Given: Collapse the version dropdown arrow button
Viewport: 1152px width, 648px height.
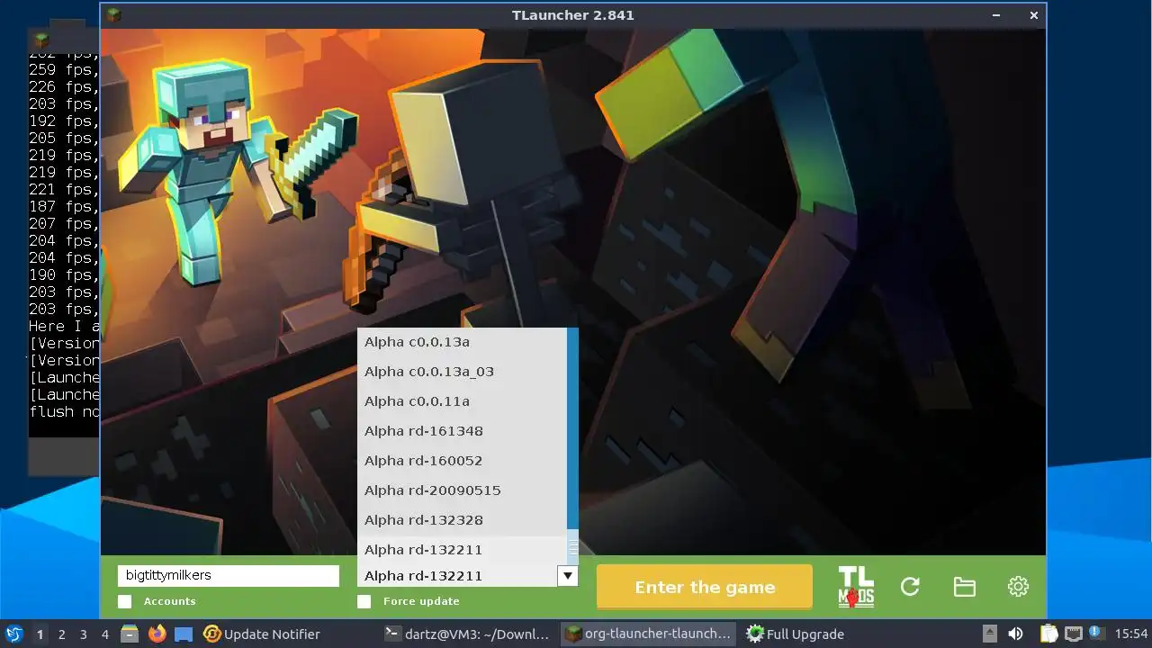Looking at the screenshot, I should (567, 576).
